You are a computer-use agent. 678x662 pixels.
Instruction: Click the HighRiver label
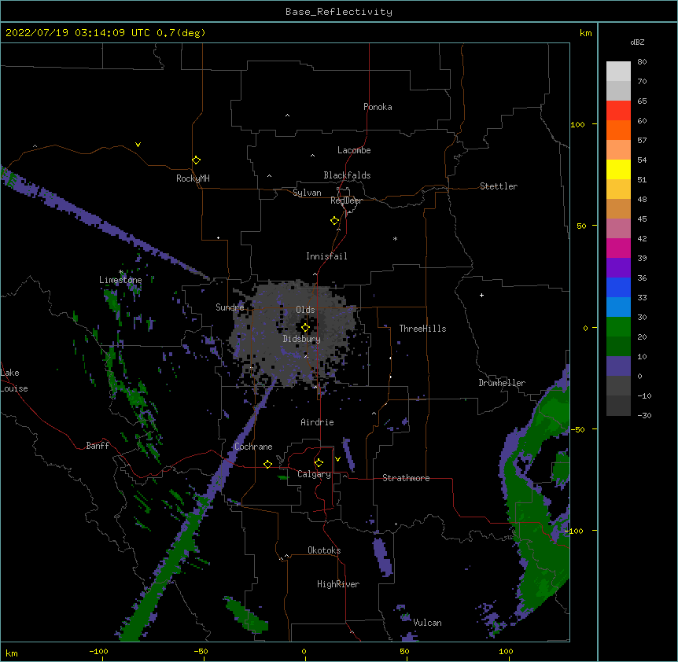point(338,584)
